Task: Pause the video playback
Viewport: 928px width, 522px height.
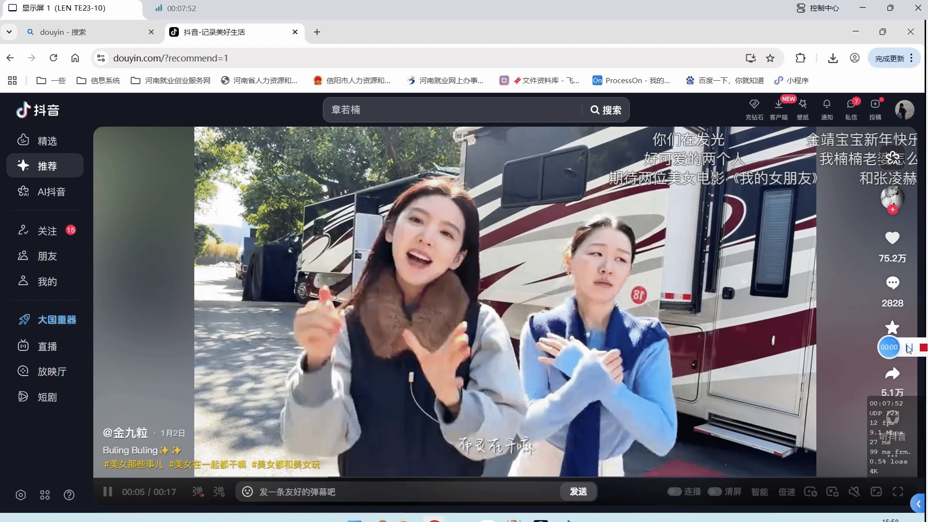Action: coord(108,492)
